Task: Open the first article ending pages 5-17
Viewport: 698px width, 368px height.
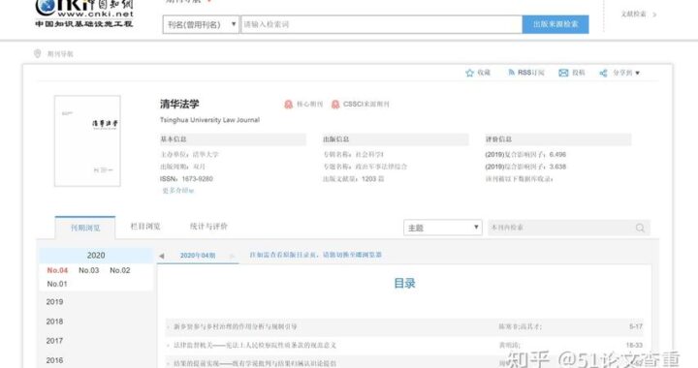Action: click(x=236, y=326)
